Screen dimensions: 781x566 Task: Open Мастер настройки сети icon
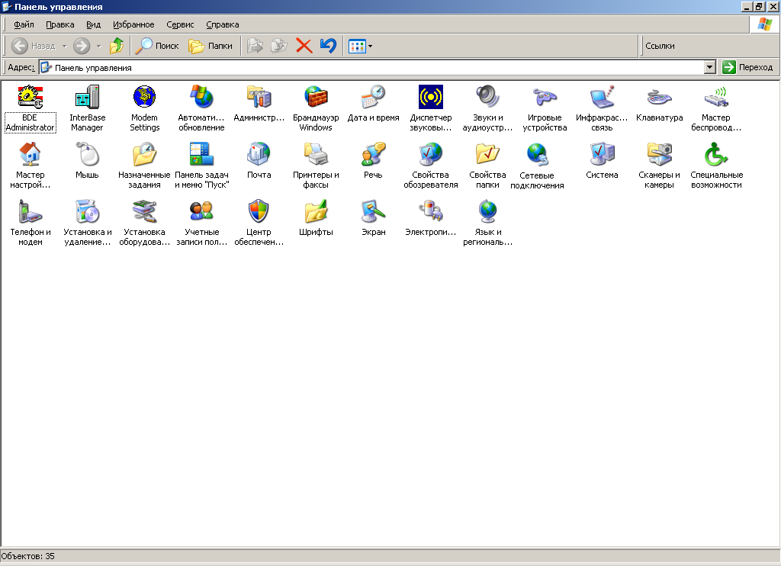[30, 154]
